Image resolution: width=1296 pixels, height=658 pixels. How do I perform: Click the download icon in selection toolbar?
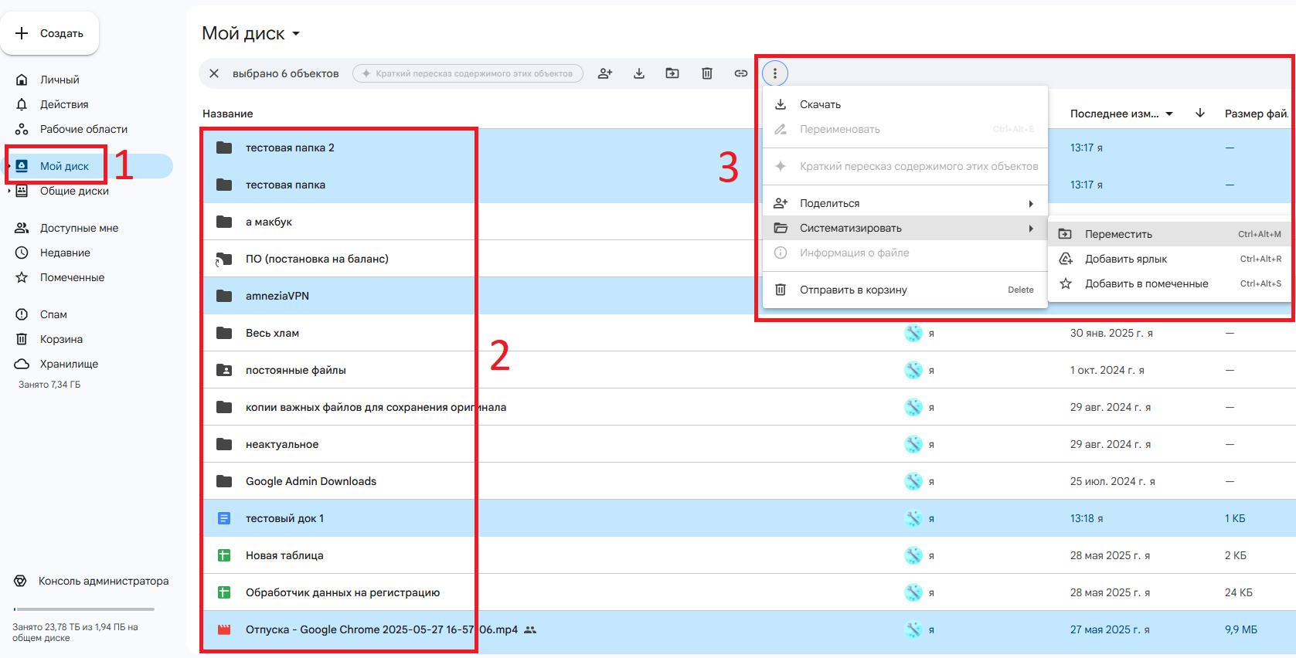[639, 73]
